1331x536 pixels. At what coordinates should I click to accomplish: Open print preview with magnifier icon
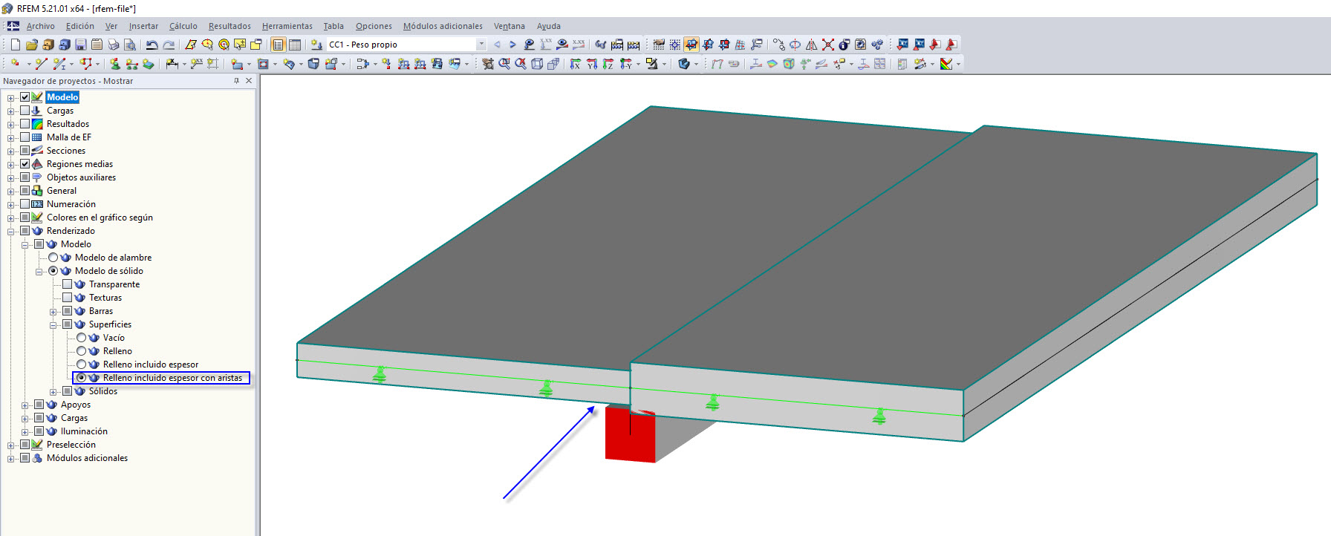[129, 45]
